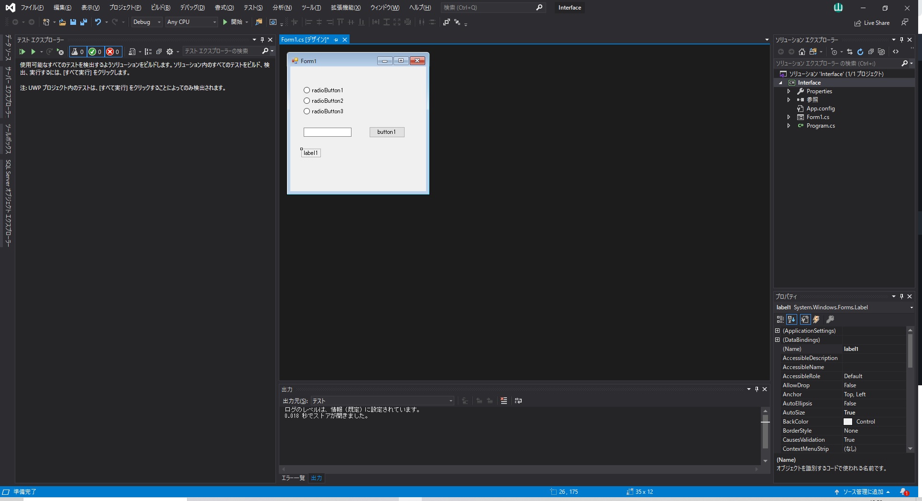Viewport: 922px width, 501px height.
Task: Click the Save All toolbar icon
Action: 84,22
